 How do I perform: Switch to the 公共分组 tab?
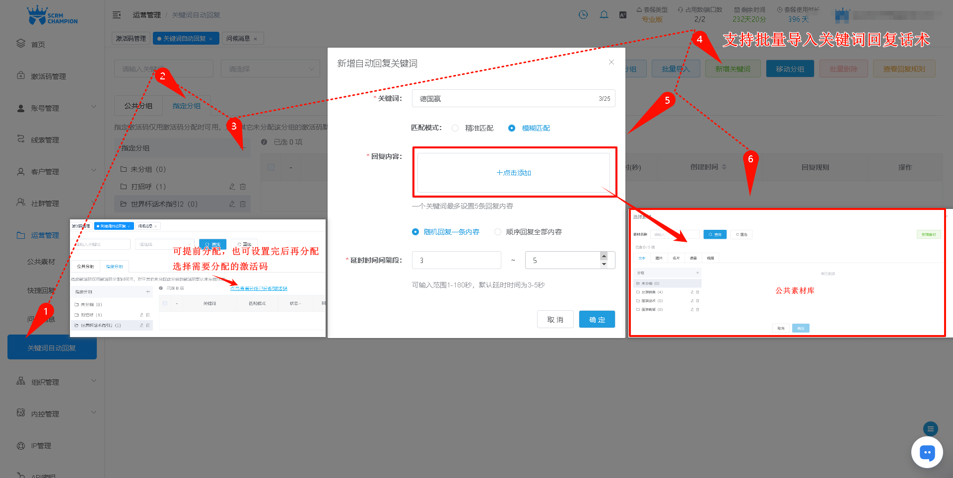(138, 105)
